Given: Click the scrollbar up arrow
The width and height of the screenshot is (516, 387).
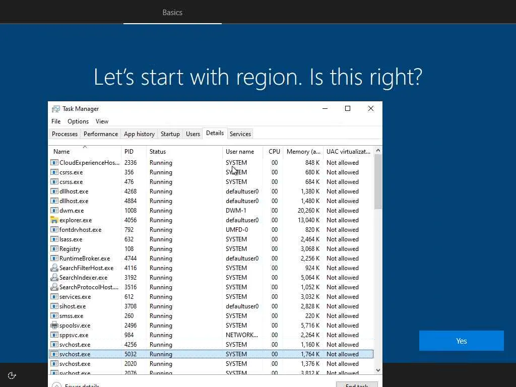Looking at the screenshot, I should 378,150.
